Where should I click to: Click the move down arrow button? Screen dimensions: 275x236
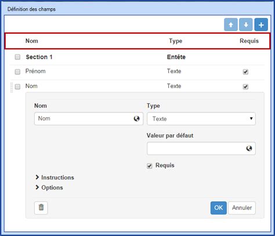point(246,24)
